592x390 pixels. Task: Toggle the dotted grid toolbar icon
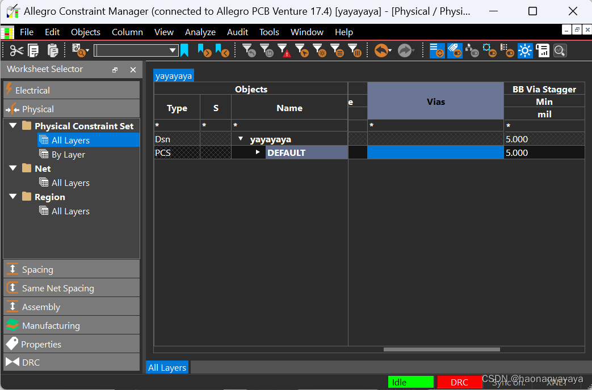pyautogui.click(x=507, y=50)
